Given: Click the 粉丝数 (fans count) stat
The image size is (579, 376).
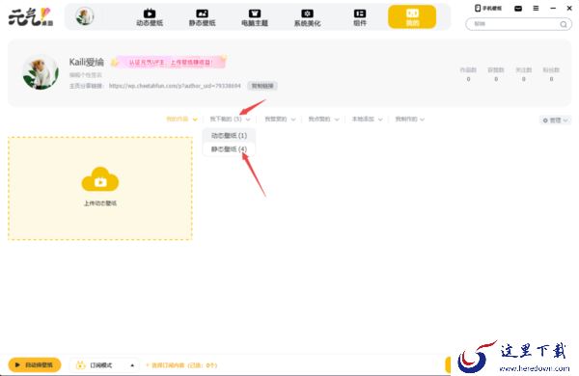Looking at the screenshot, I should click(x=551, y=74).
